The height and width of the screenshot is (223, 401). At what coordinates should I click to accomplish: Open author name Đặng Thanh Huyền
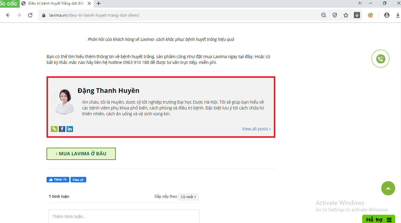(x=108, y=90)
